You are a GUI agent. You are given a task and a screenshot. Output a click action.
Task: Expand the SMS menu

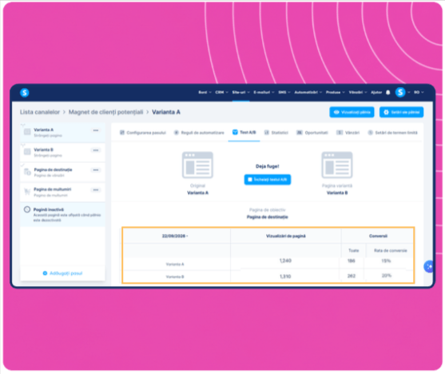click(x=284, y=92)
